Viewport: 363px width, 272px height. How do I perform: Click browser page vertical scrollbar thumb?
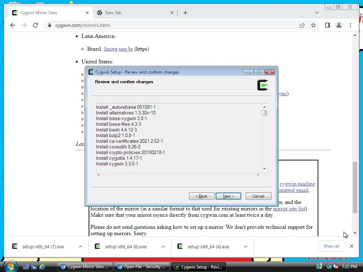click(x=355, y=187)
